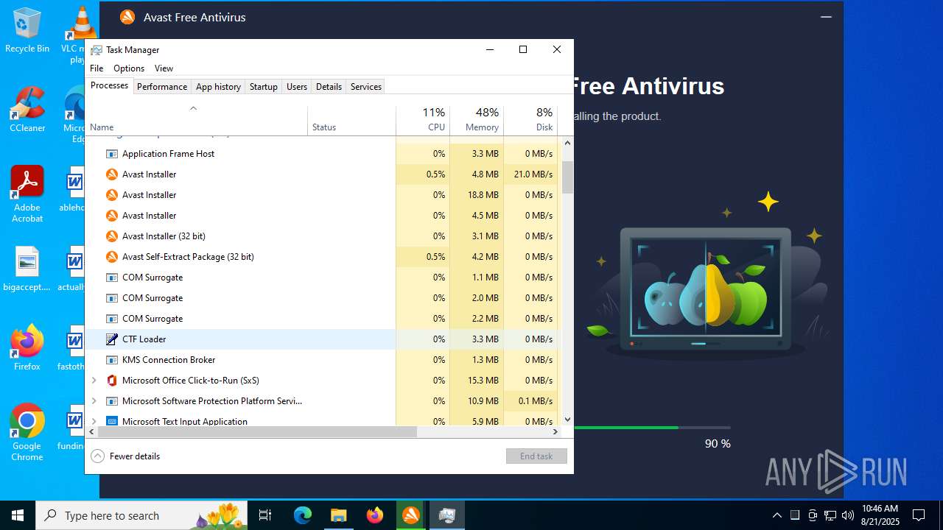The image size is (943, 530).
Task: Switch to the Users tab
Action: point(297,87)
